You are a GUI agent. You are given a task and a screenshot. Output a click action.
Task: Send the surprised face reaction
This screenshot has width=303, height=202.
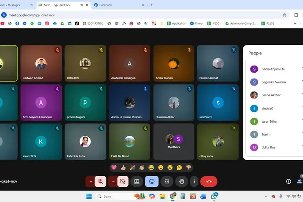click(x=161, y=167)
